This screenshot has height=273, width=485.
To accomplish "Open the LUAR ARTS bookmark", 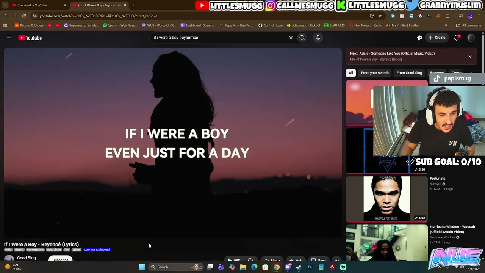I will coord(335,25).
